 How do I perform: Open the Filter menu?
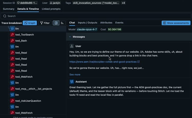45,23
